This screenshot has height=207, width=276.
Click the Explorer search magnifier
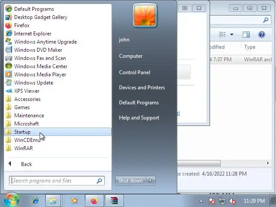click(266, 20)
